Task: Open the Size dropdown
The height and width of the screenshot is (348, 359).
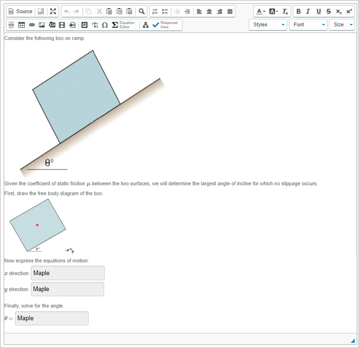Action: 342,25
